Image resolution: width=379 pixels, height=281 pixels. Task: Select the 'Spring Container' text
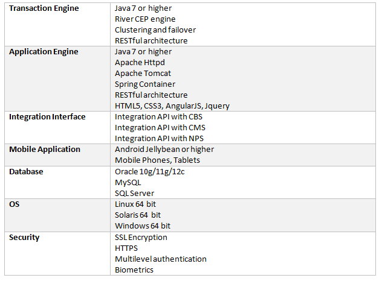coord(145,84)
